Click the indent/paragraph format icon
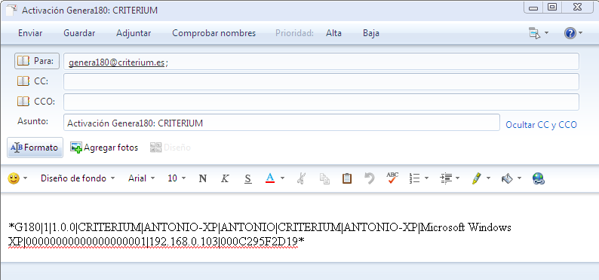Screen dimensions: 599x280 [446, 178]
